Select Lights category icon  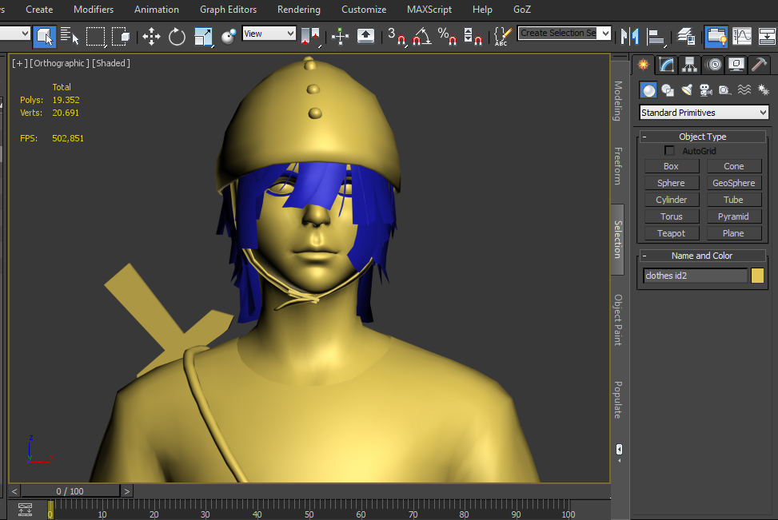coord(687,90)
